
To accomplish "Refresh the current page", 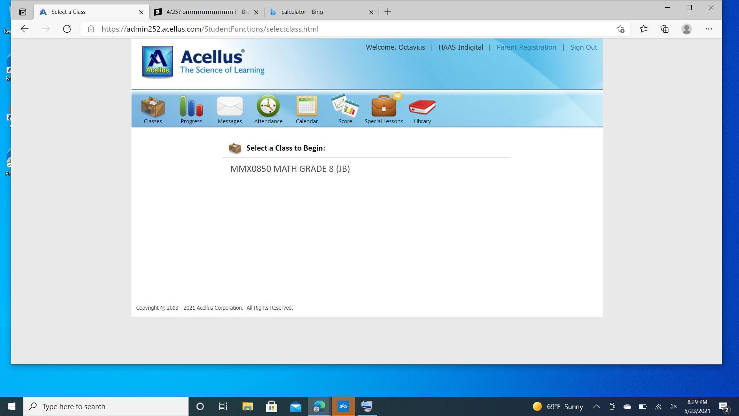I will click(67, 29).
